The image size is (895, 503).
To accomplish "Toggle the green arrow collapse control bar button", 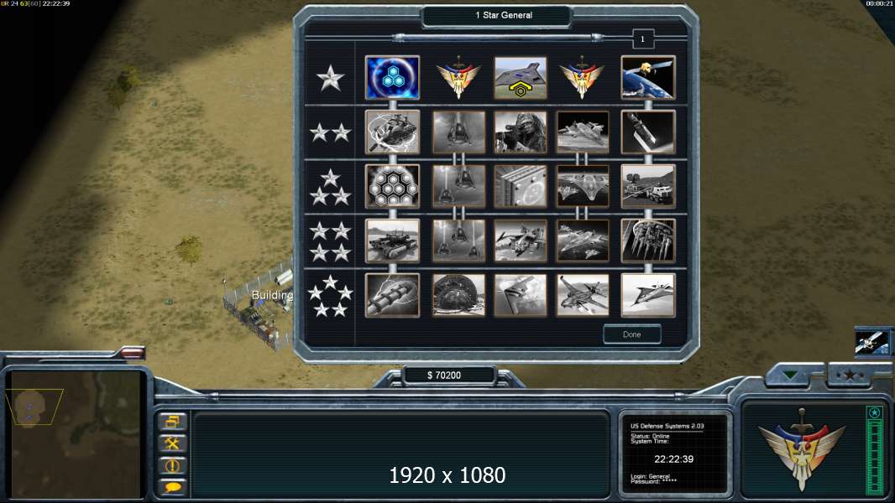I will pyautogui.click(x=791, y=375).
